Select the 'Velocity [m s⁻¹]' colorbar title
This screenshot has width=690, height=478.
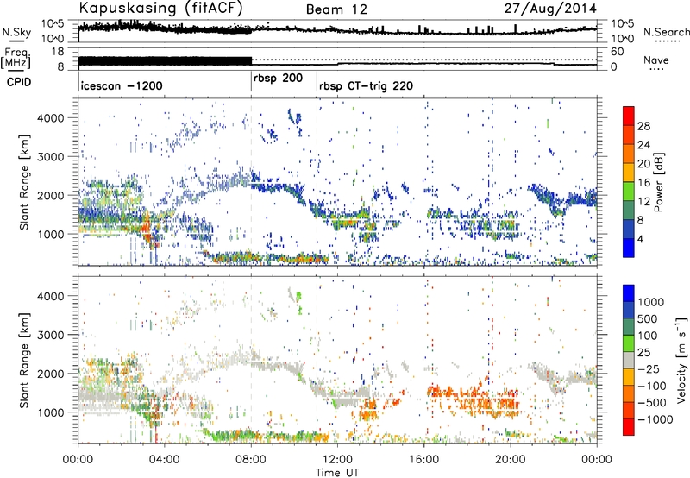pos(682,360)
